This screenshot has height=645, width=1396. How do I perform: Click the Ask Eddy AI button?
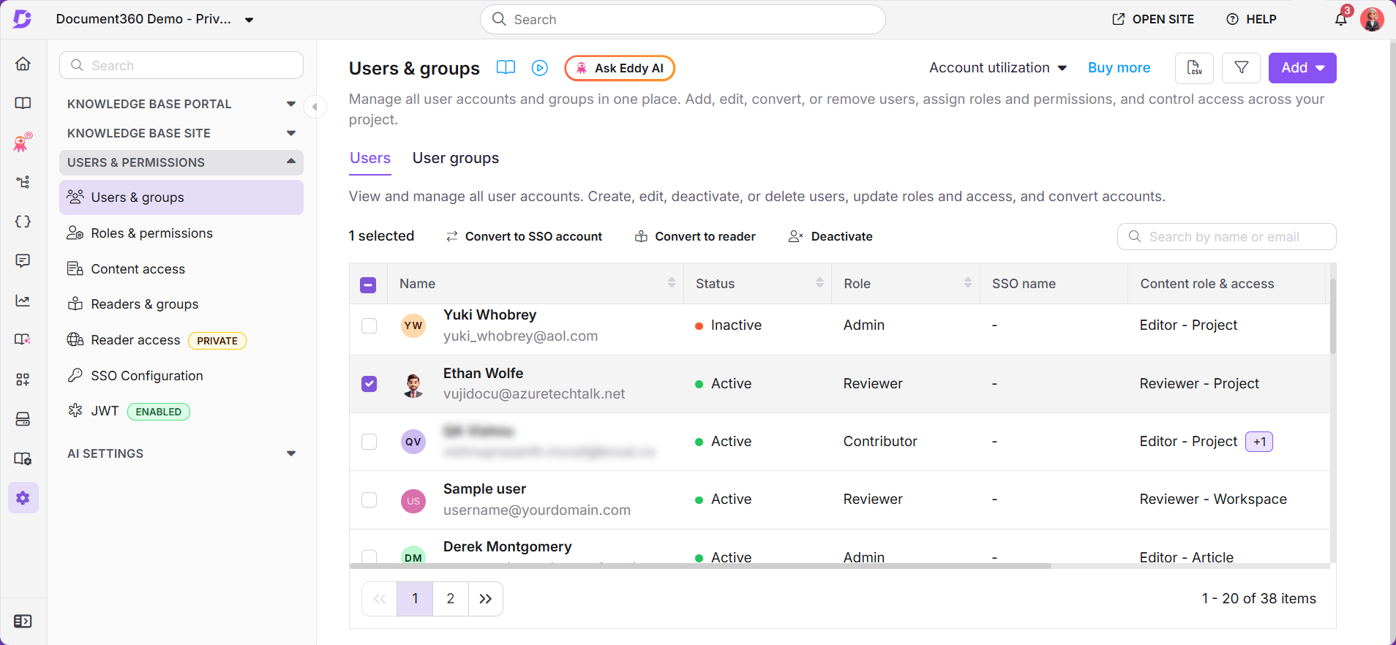coord(620,68)
